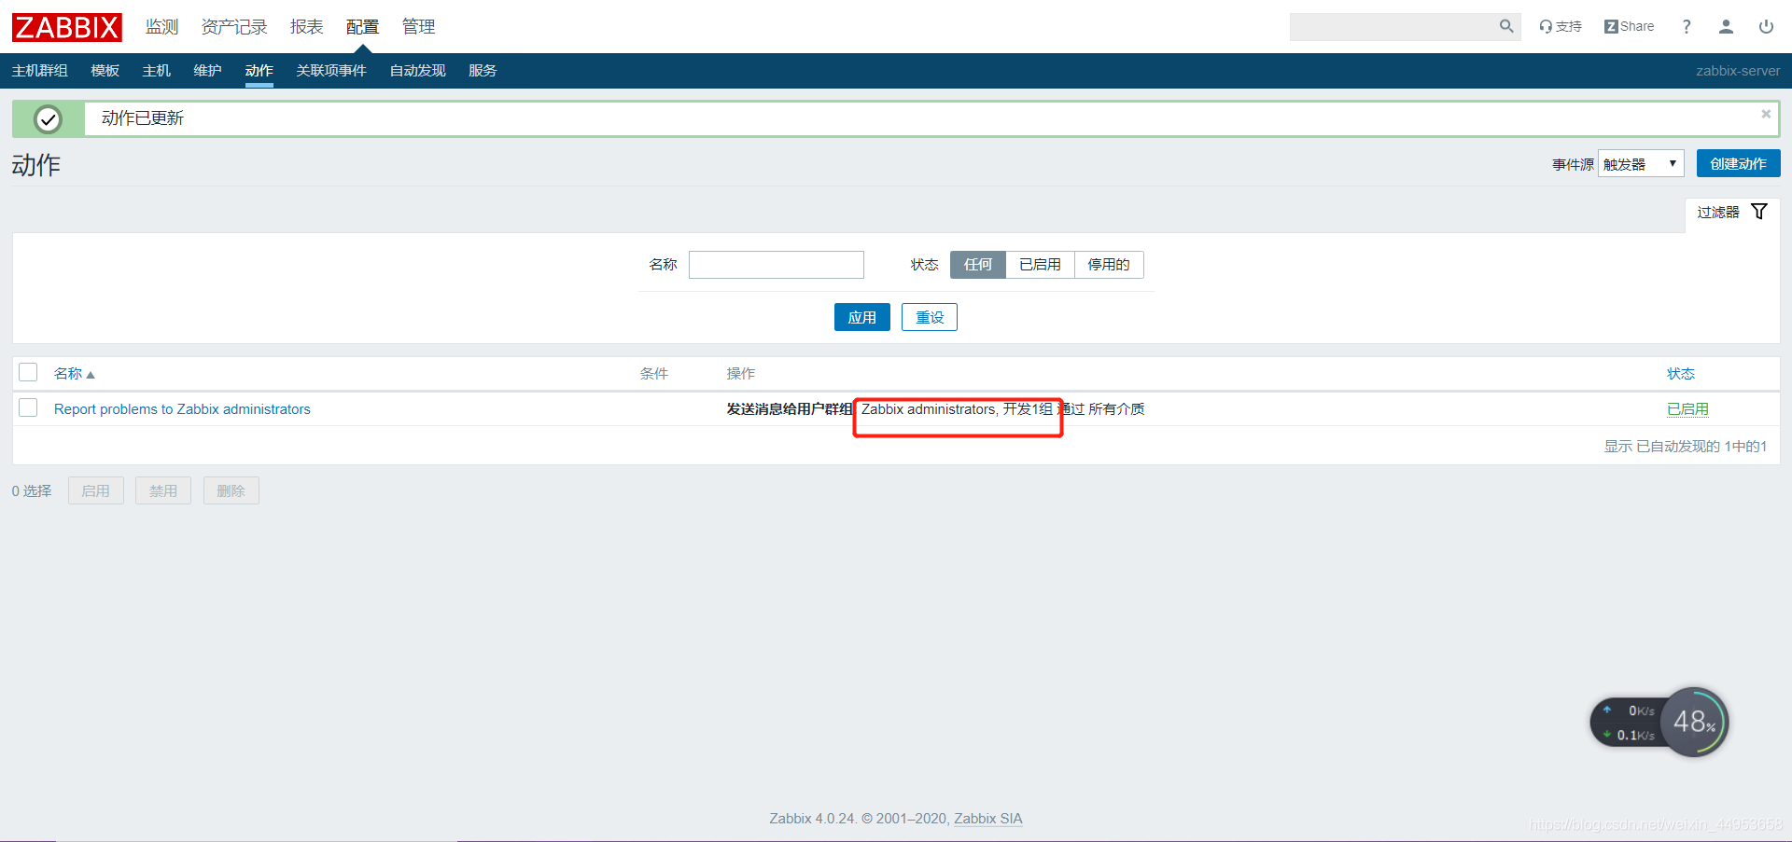Open the help question mark icon
This screenshot has width=1792, height=842.
(1687, 26)
